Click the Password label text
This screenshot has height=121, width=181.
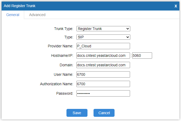pos(65,93)
